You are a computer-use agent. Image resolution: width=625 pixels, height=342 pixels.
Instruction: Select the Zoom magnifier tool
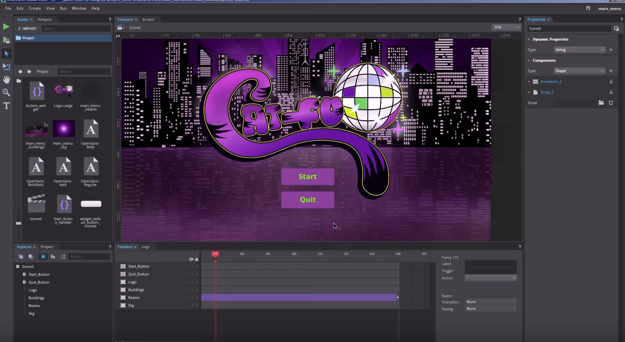click(6, 93)
